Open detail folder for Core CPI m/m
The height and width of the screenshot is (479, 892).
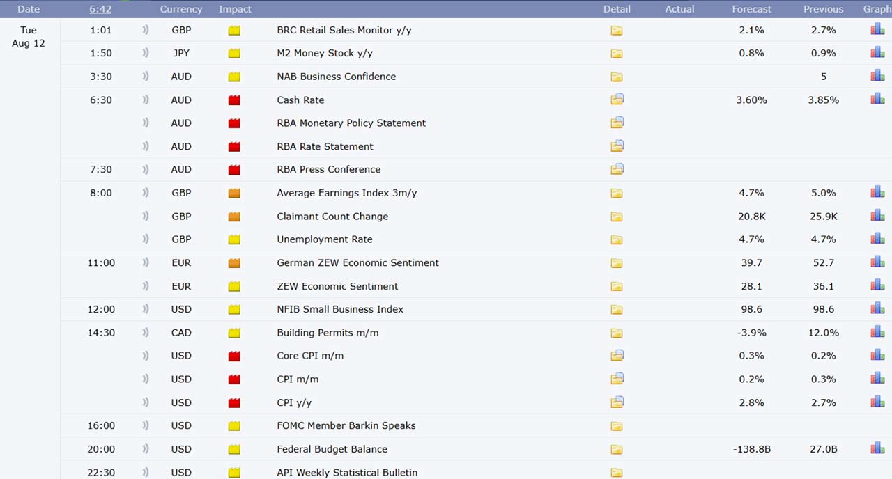point(617,356)
